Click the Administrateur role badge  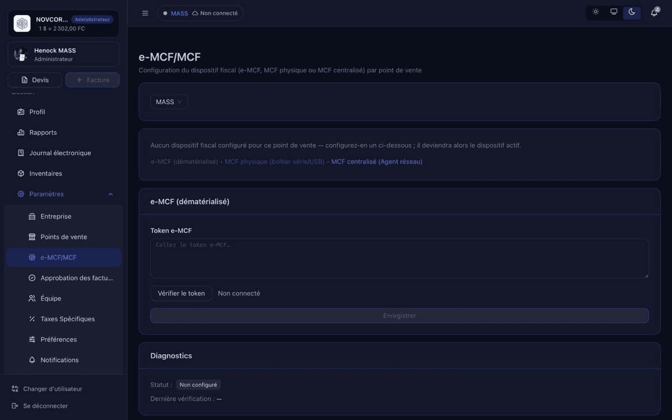[x=92, y=20]
